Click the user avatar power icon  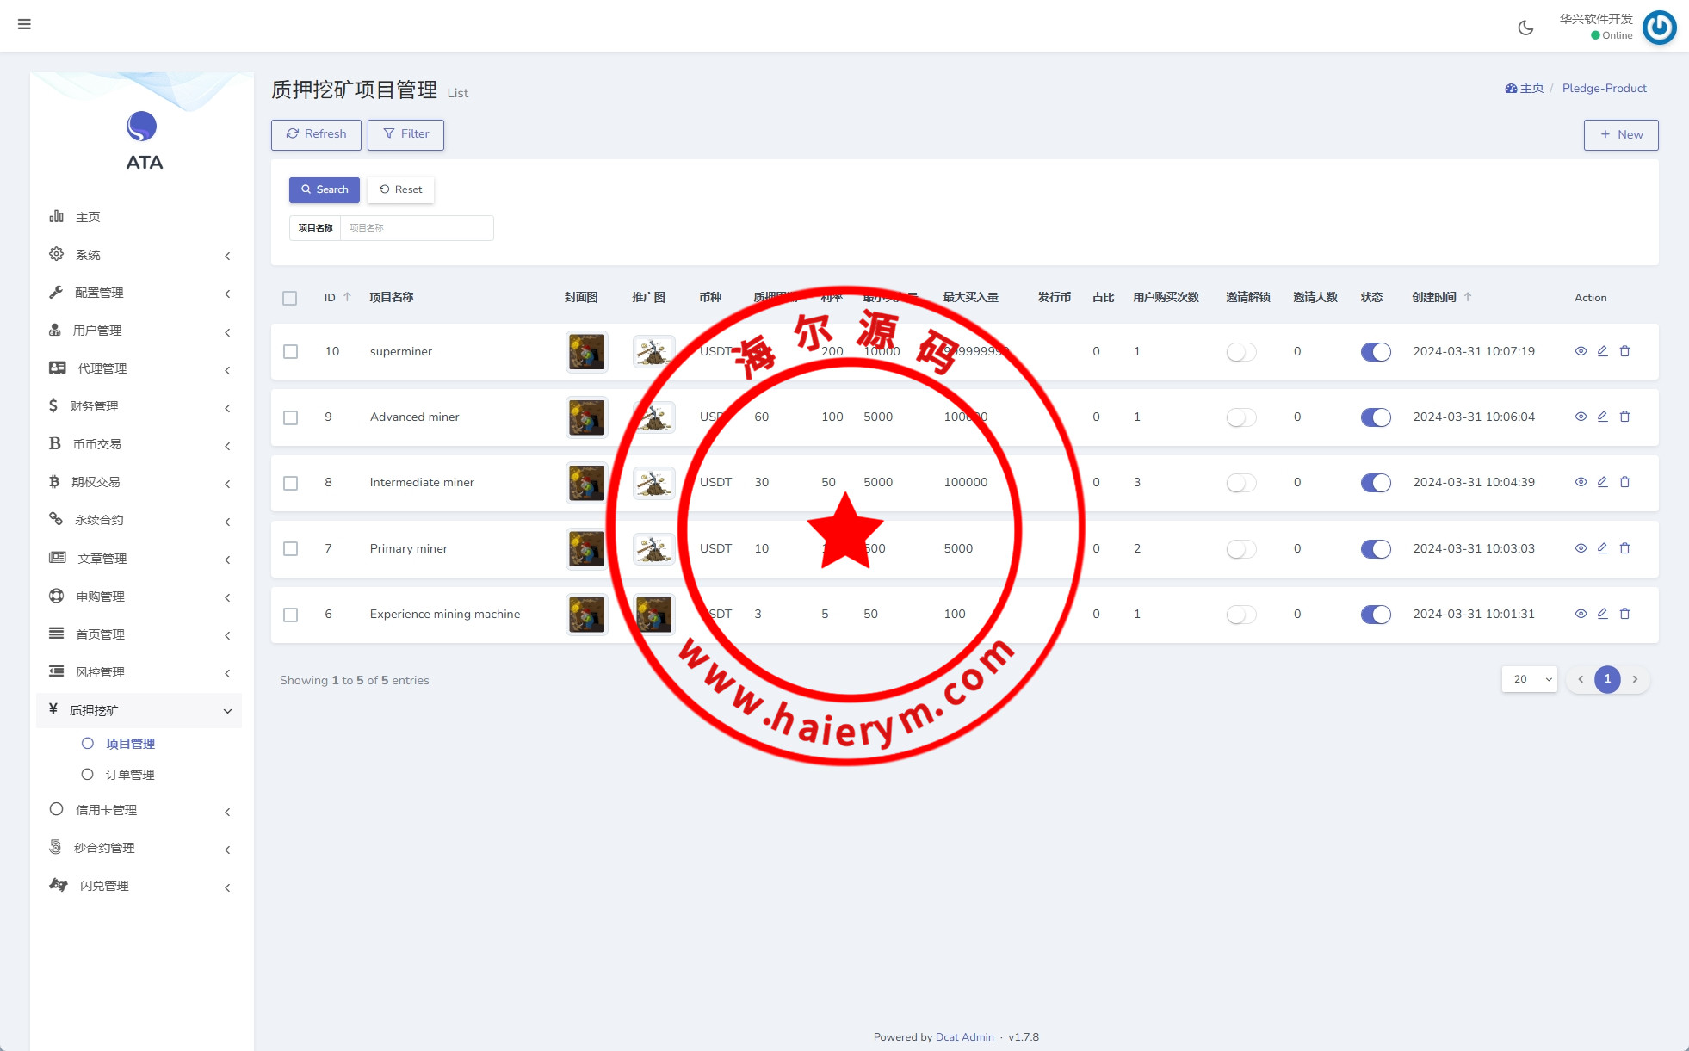pyautogui.click(x=1659, y=28)
